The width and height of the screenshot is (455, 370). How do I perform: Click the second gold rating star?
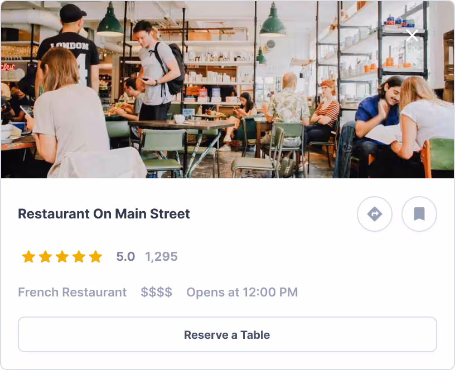pos(46,257)
